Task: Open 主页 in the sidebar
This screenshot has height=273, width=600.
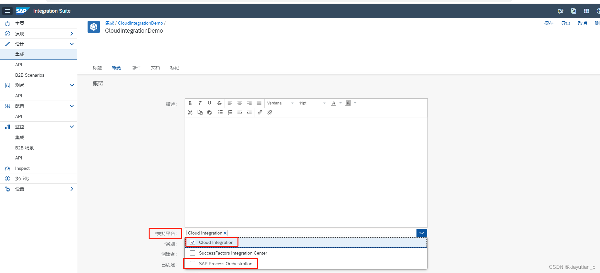Action: click(38, 23)
